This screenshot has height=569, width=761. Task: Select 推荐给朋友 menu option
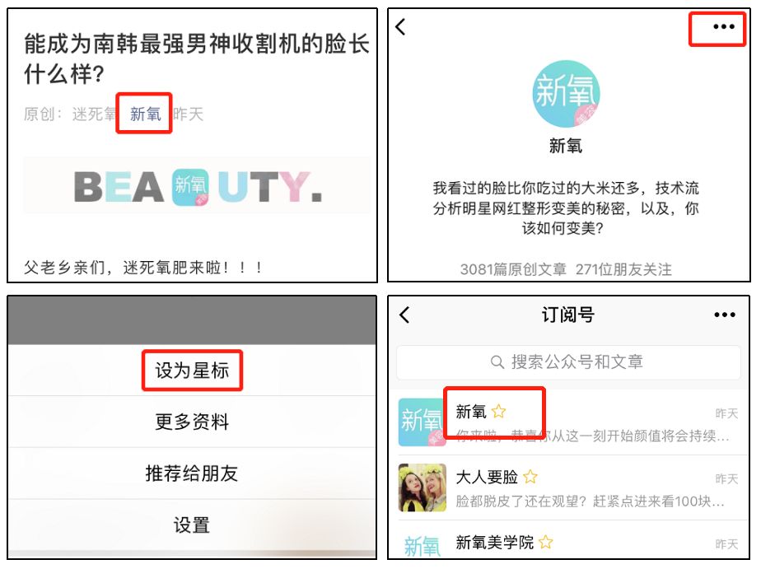point(192,473)
